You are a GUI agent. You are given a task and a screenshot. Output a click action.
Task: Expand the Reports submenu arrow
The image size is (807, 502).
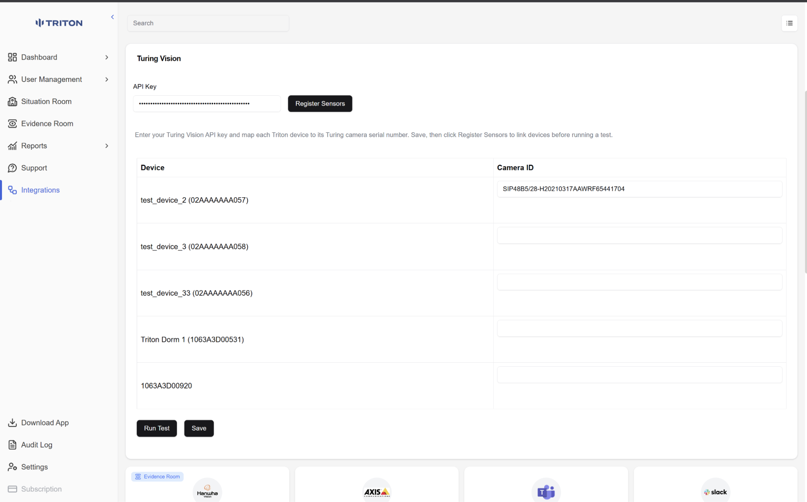[x=107, y=146]
